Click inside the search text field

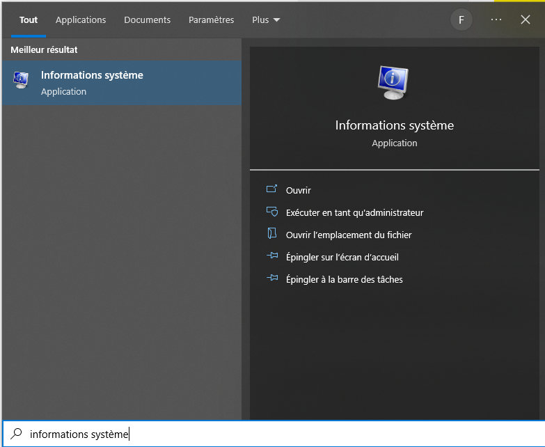(278, 434)
